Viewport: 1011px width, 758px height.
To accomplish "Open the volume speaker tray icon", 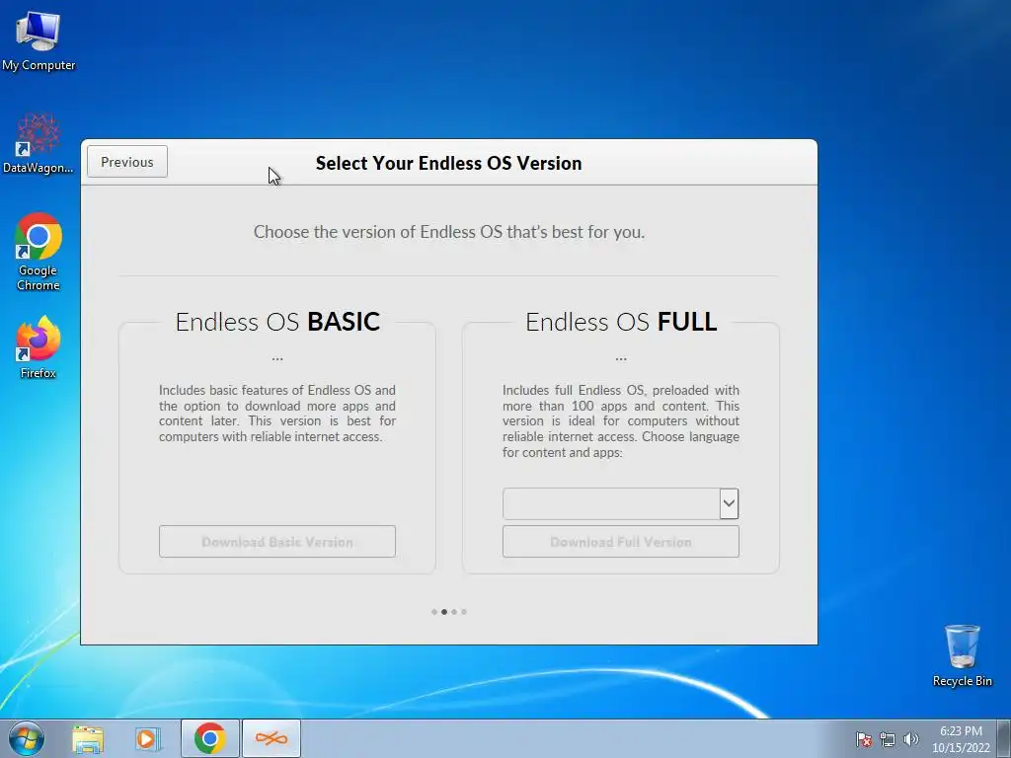I will tap(910, 739).
